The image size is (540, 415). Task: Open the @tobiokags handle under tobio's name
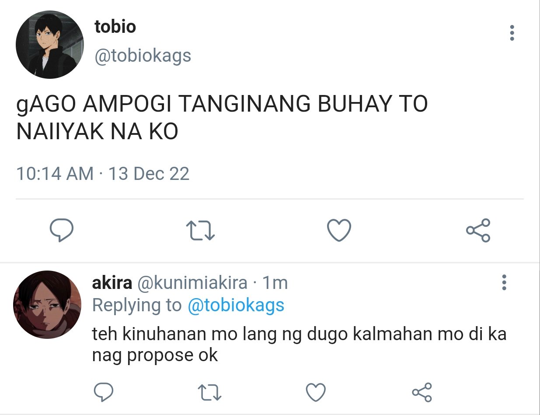[x=143, y=56]
